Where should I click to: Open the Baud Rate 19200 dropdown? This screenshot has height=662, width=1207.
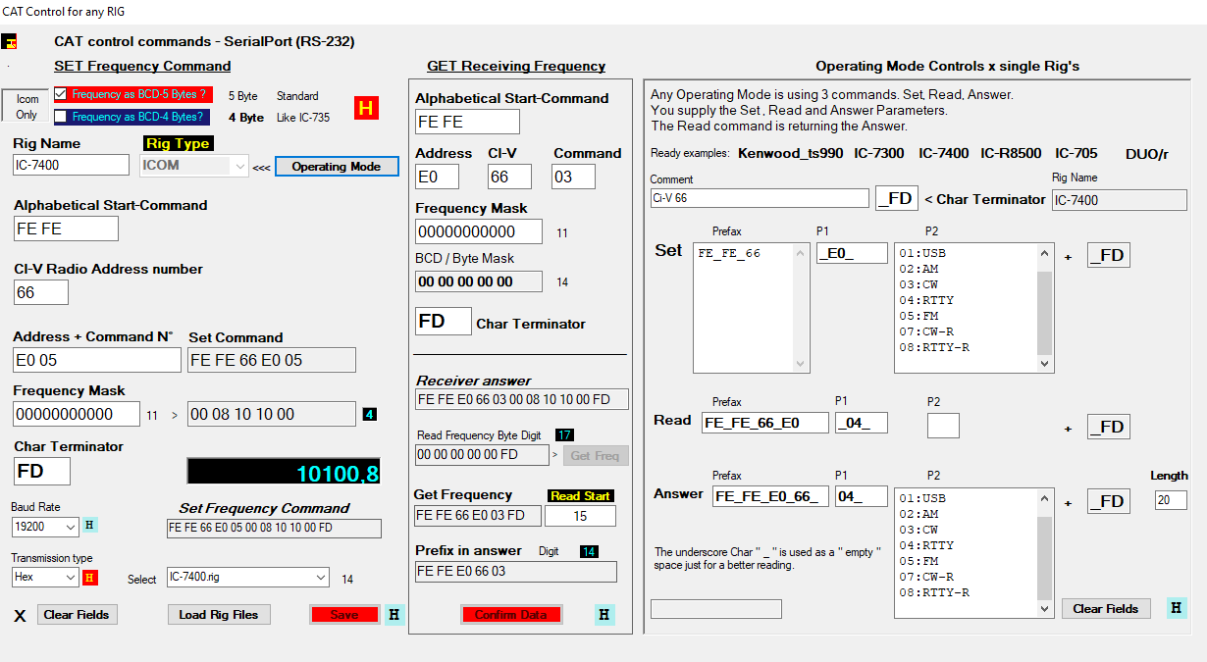pos(71,527)
